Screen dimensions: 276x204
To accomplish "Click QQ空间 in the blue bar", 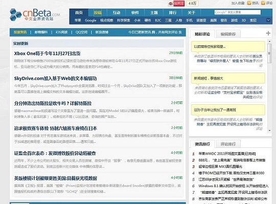I will tap(81, 32).
